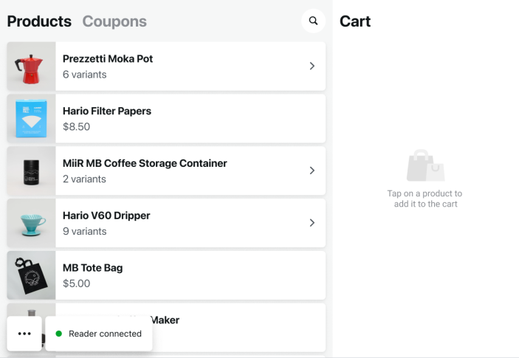This screenshot has width=519, height=358.
Task: Click the teal V60 dripper thumbnail
Action: click(31, 223)
